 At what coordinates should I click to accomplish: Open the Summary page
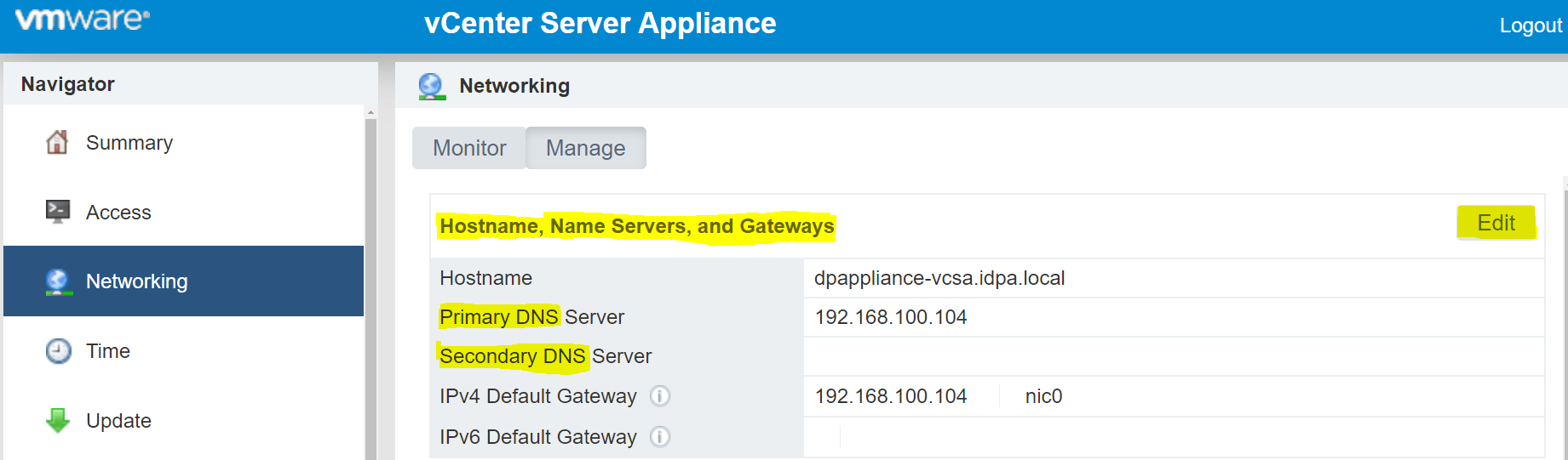coord(129,143)
